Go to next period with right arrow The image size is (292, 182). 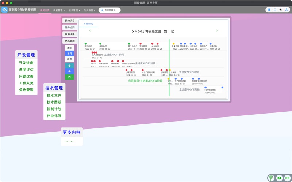(216, 31)
